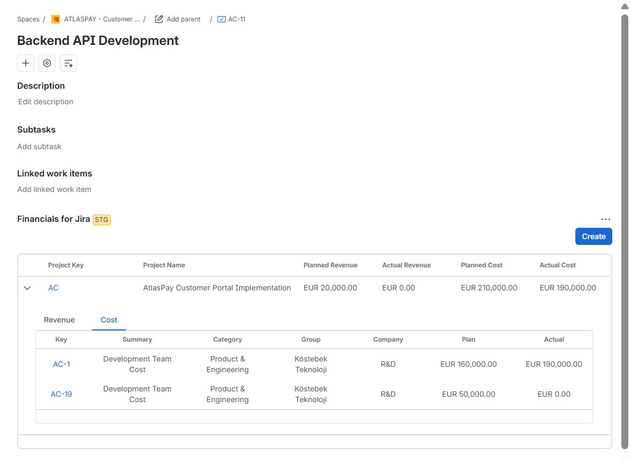Go to Spaces breadcrumb
The image size is (631, 462).
28,19
